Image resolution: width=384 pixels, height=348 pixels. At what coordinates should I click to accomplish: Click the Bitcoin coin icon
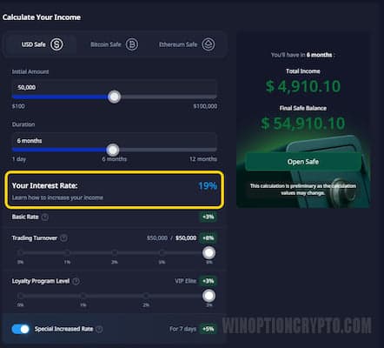(132, 44)
